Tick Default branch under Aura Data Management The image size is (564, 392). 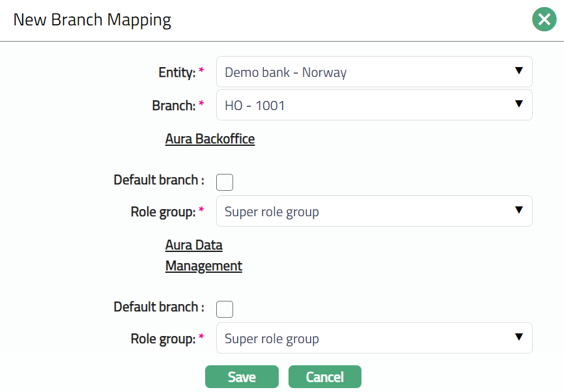pos(225,309)
